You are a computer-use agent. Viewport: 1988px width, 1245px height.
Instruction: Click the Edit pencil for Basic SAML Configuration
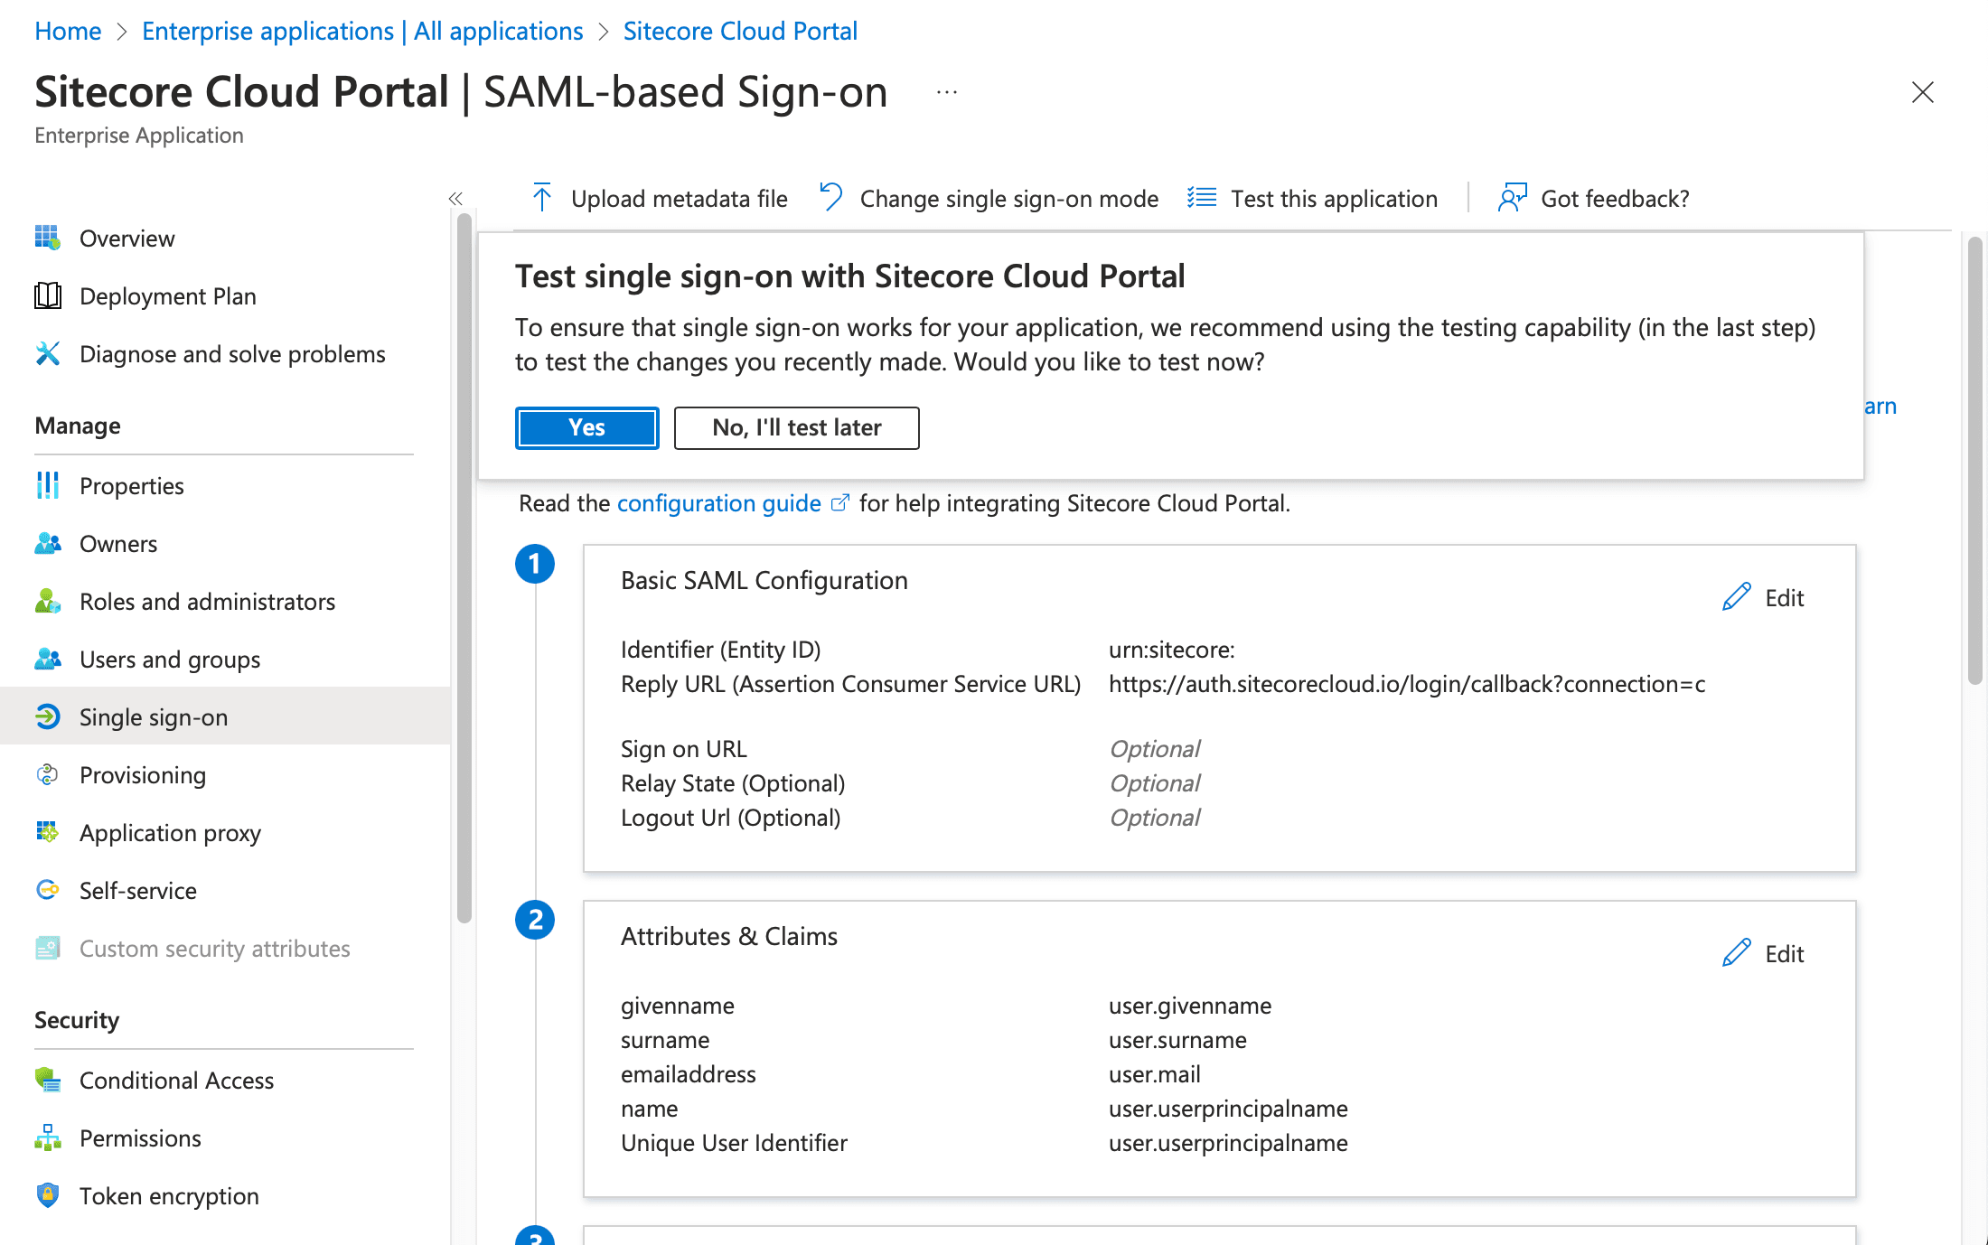(1737, 597)
